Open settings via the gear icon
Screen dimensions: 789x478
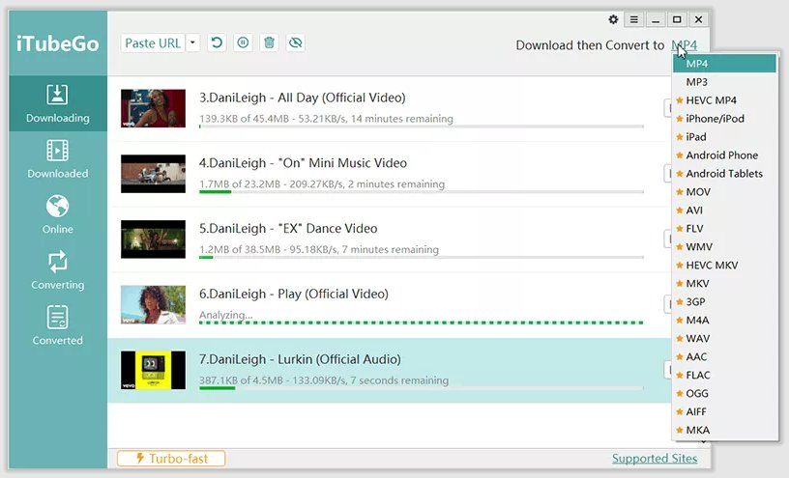(613, 19)
